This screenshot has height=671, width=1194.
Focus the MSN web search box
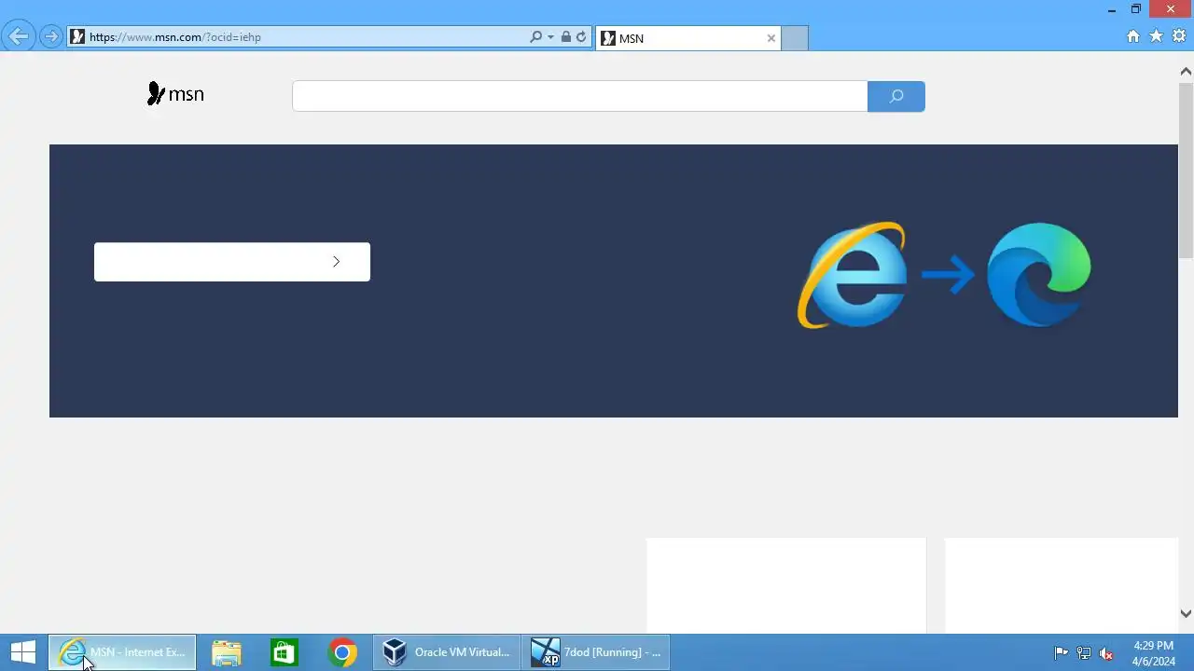579,96
